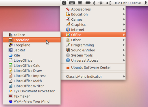
Task: Click the LibreOffice Writer icon
Action: 10,86
